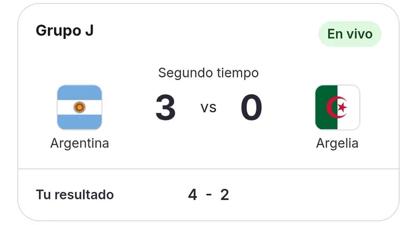Click the sun emblem on Argentina flag
417x225 pixels.
[80, 108]
